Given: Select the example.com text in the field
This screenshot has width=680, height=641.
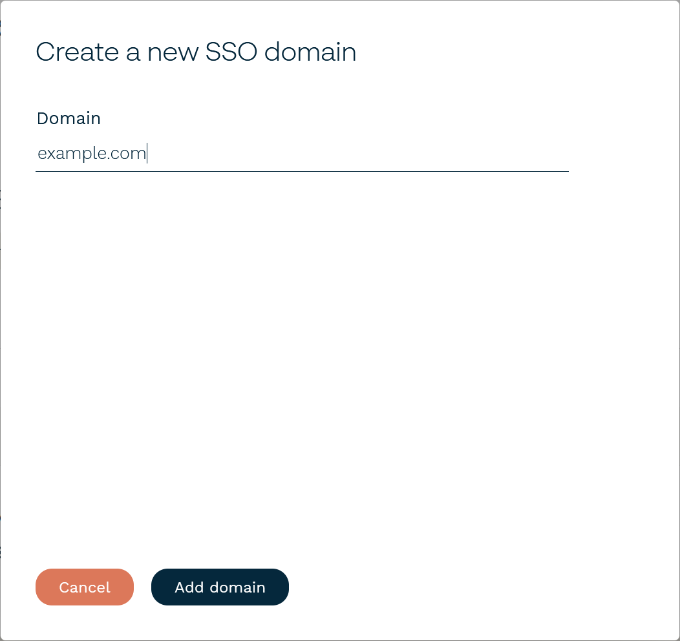Looking at the screenshot, I should (92, 154).
